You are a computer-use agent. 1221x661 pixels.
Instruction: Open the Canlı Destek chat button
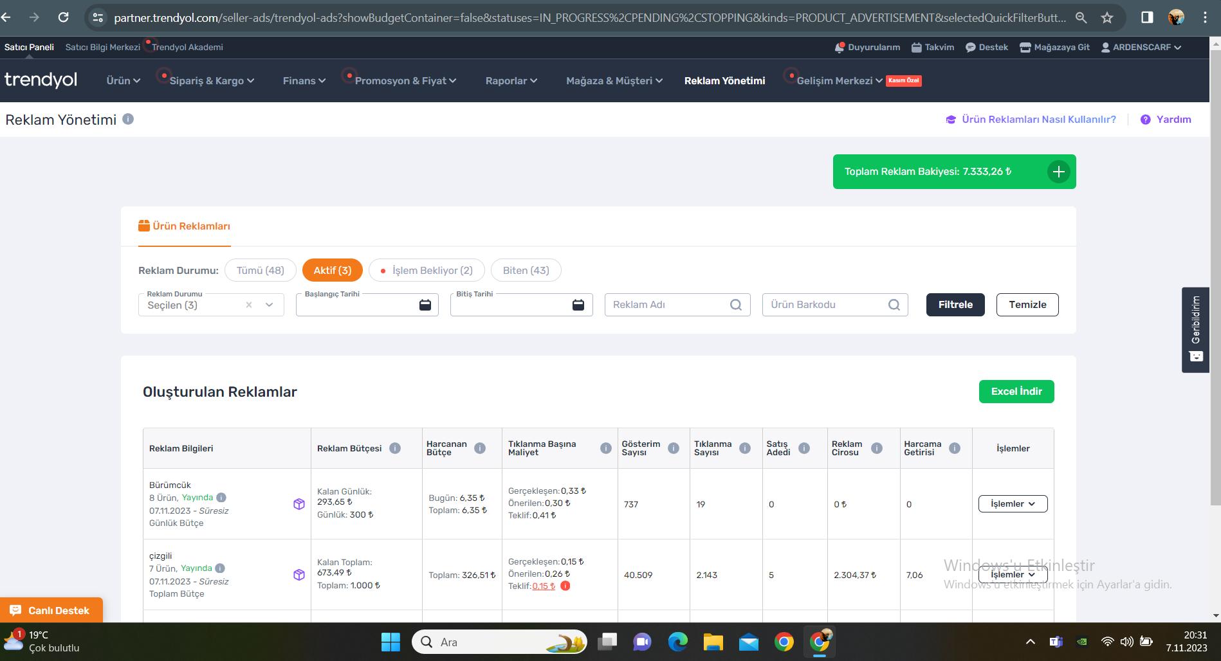click(51, 610)
